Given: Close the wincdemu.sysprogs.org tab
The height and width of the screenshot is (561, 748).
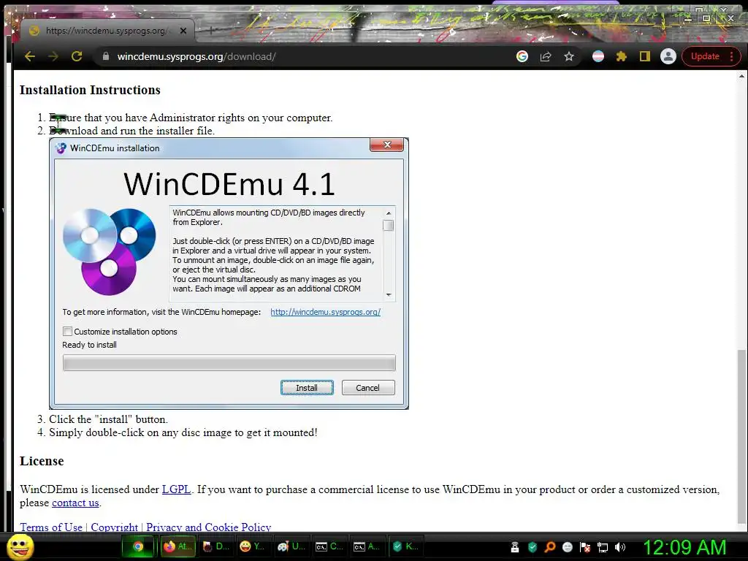Looking at the screenshot, I should tap(183, 31).
